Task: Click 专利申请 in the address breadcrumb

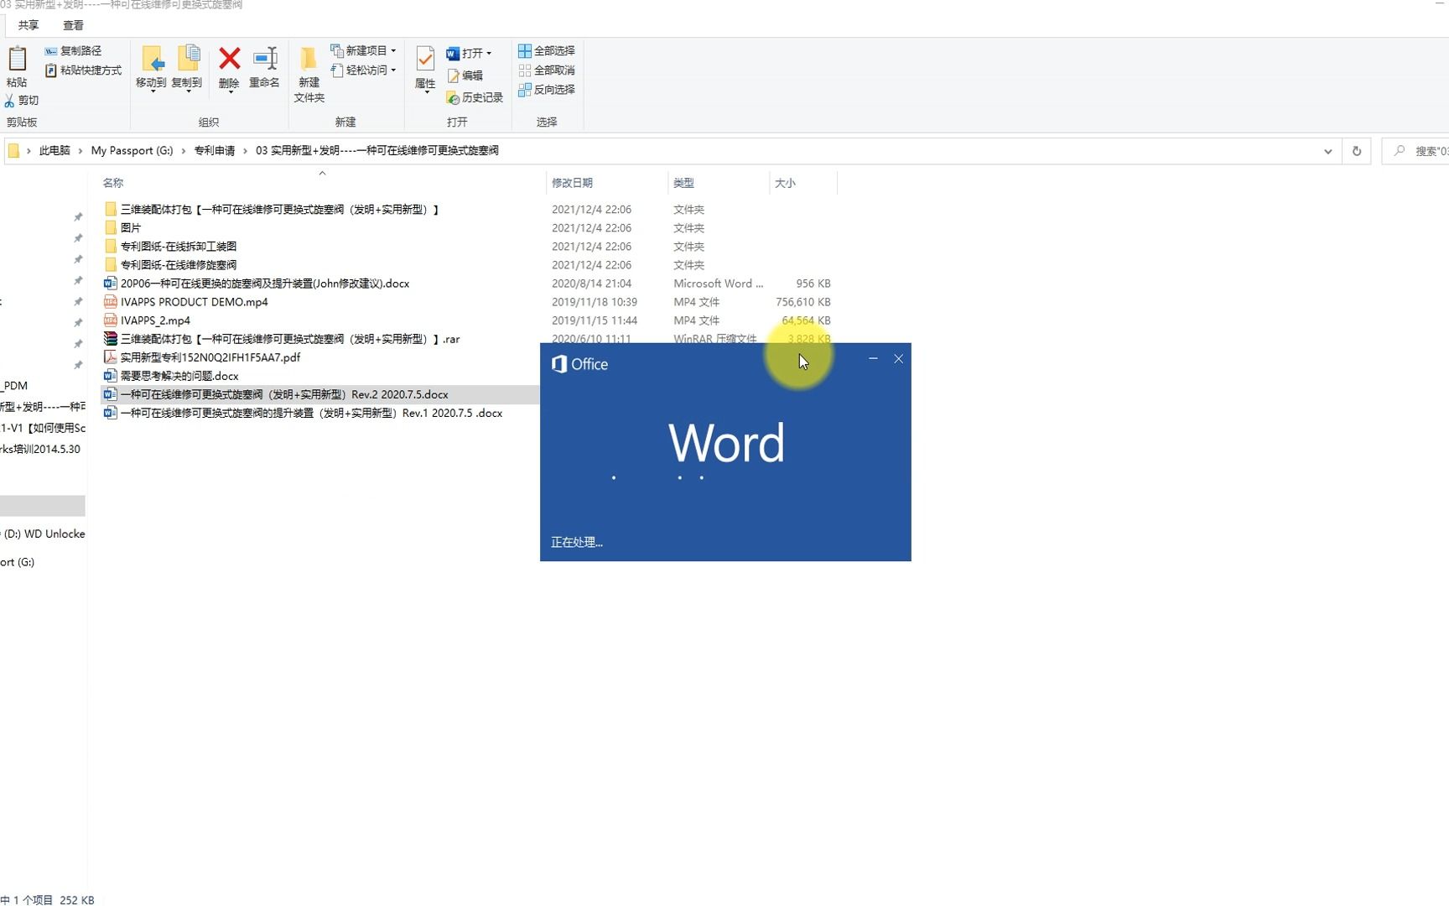Action: [215, 151]
